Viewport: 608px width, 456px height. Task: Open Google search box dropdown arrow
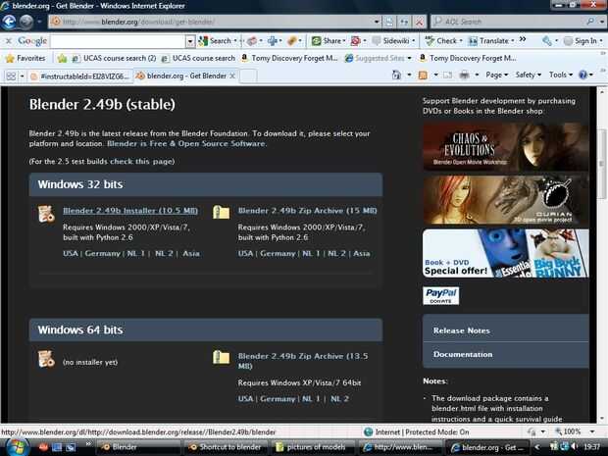[x=190, y=41]
